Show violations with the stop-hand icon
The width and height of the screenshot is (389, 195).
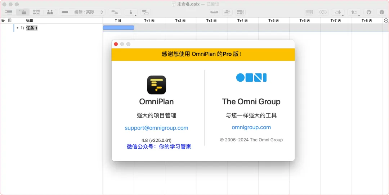[x=369, y=12]
